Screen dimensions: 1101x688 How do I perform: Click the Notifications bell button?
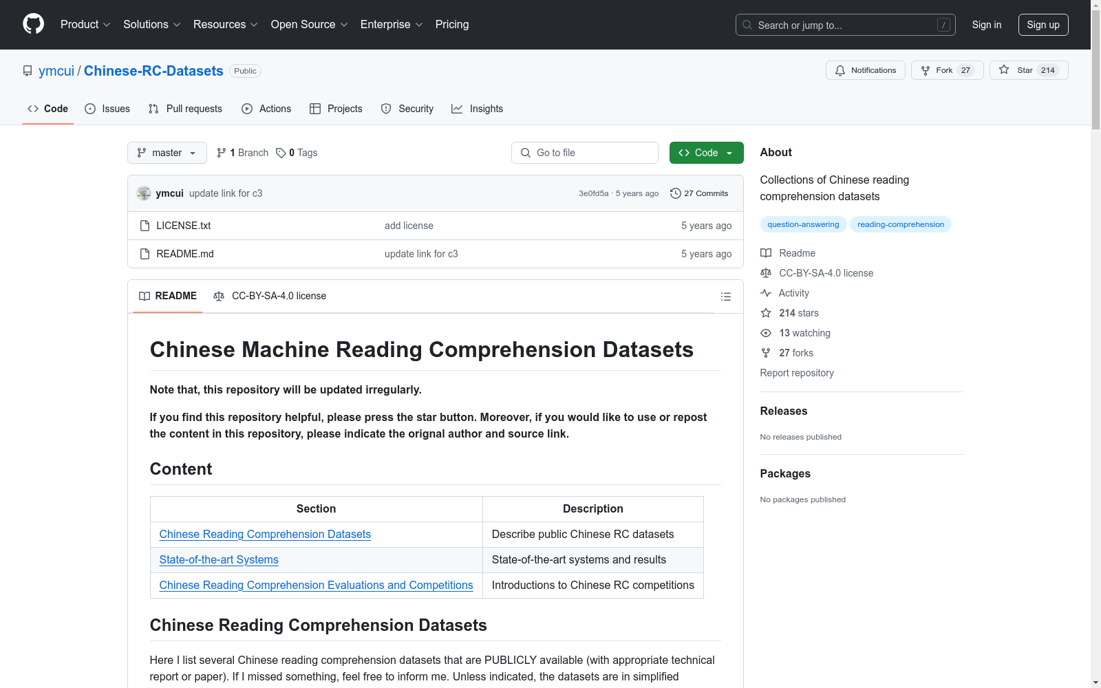pyautogui.click(x=866, y=70)
